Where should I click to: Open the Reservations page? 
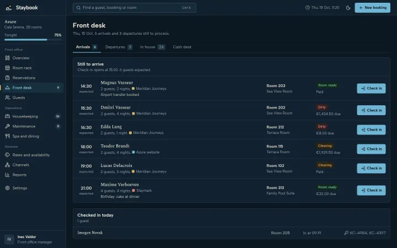(x=33, y=78)
